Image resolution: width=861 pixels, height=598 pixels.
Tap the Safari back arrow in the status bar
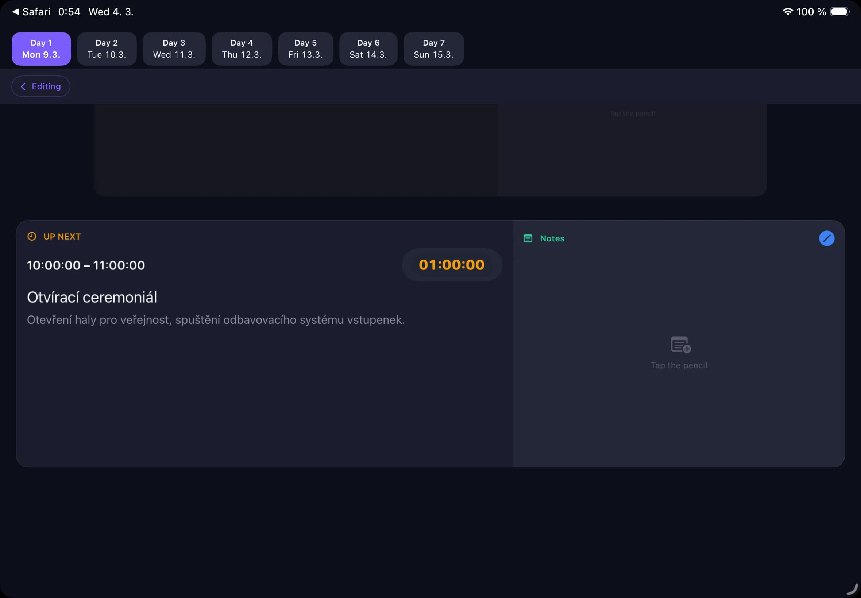point(14,12)
